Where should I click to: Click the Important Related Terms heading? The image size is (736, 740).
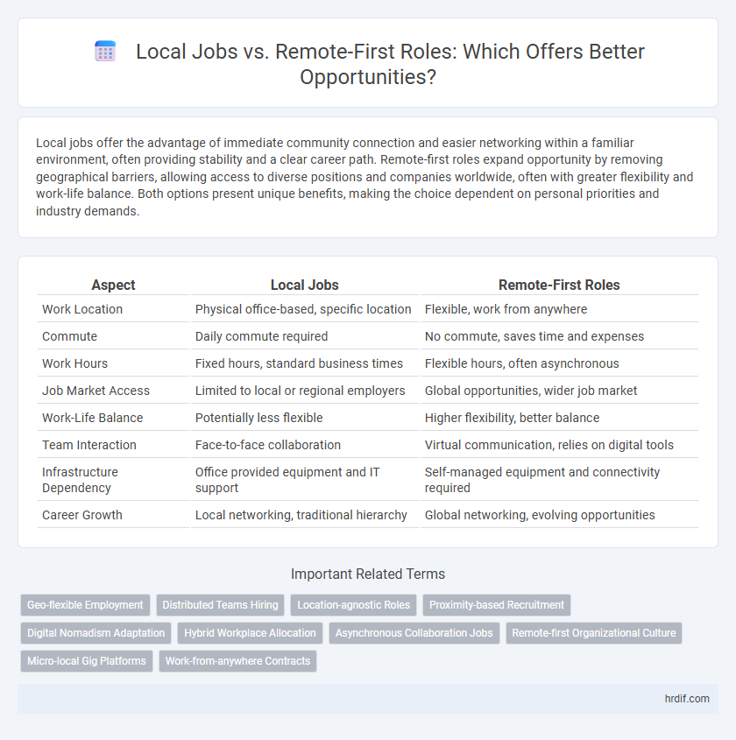coord(368,574)
